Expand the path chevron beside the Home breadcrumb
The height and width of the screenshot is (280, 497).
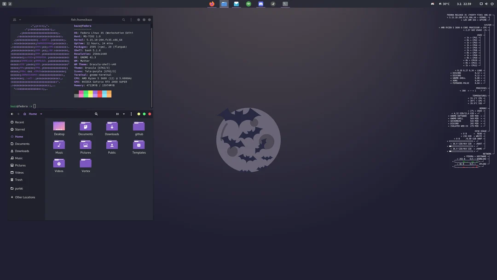[41, 114]
